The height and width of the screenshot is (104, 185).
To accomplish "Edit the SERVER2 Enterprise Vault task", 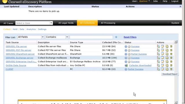I will [162, 62].
